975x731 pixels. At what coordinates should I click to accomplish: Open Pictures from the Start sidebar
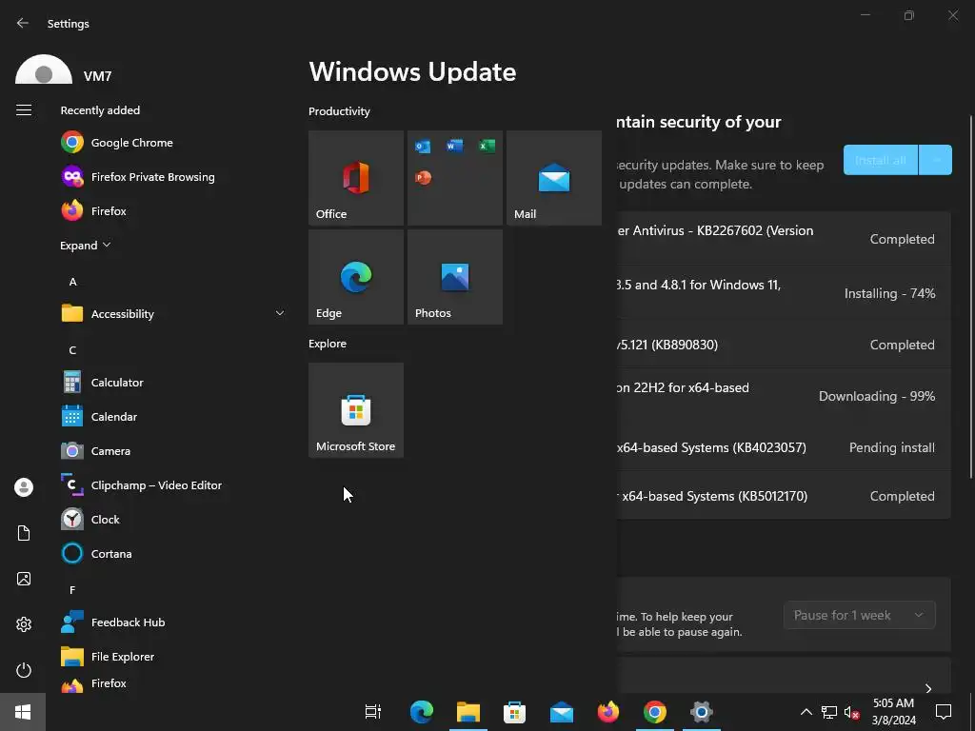(24, 579)
